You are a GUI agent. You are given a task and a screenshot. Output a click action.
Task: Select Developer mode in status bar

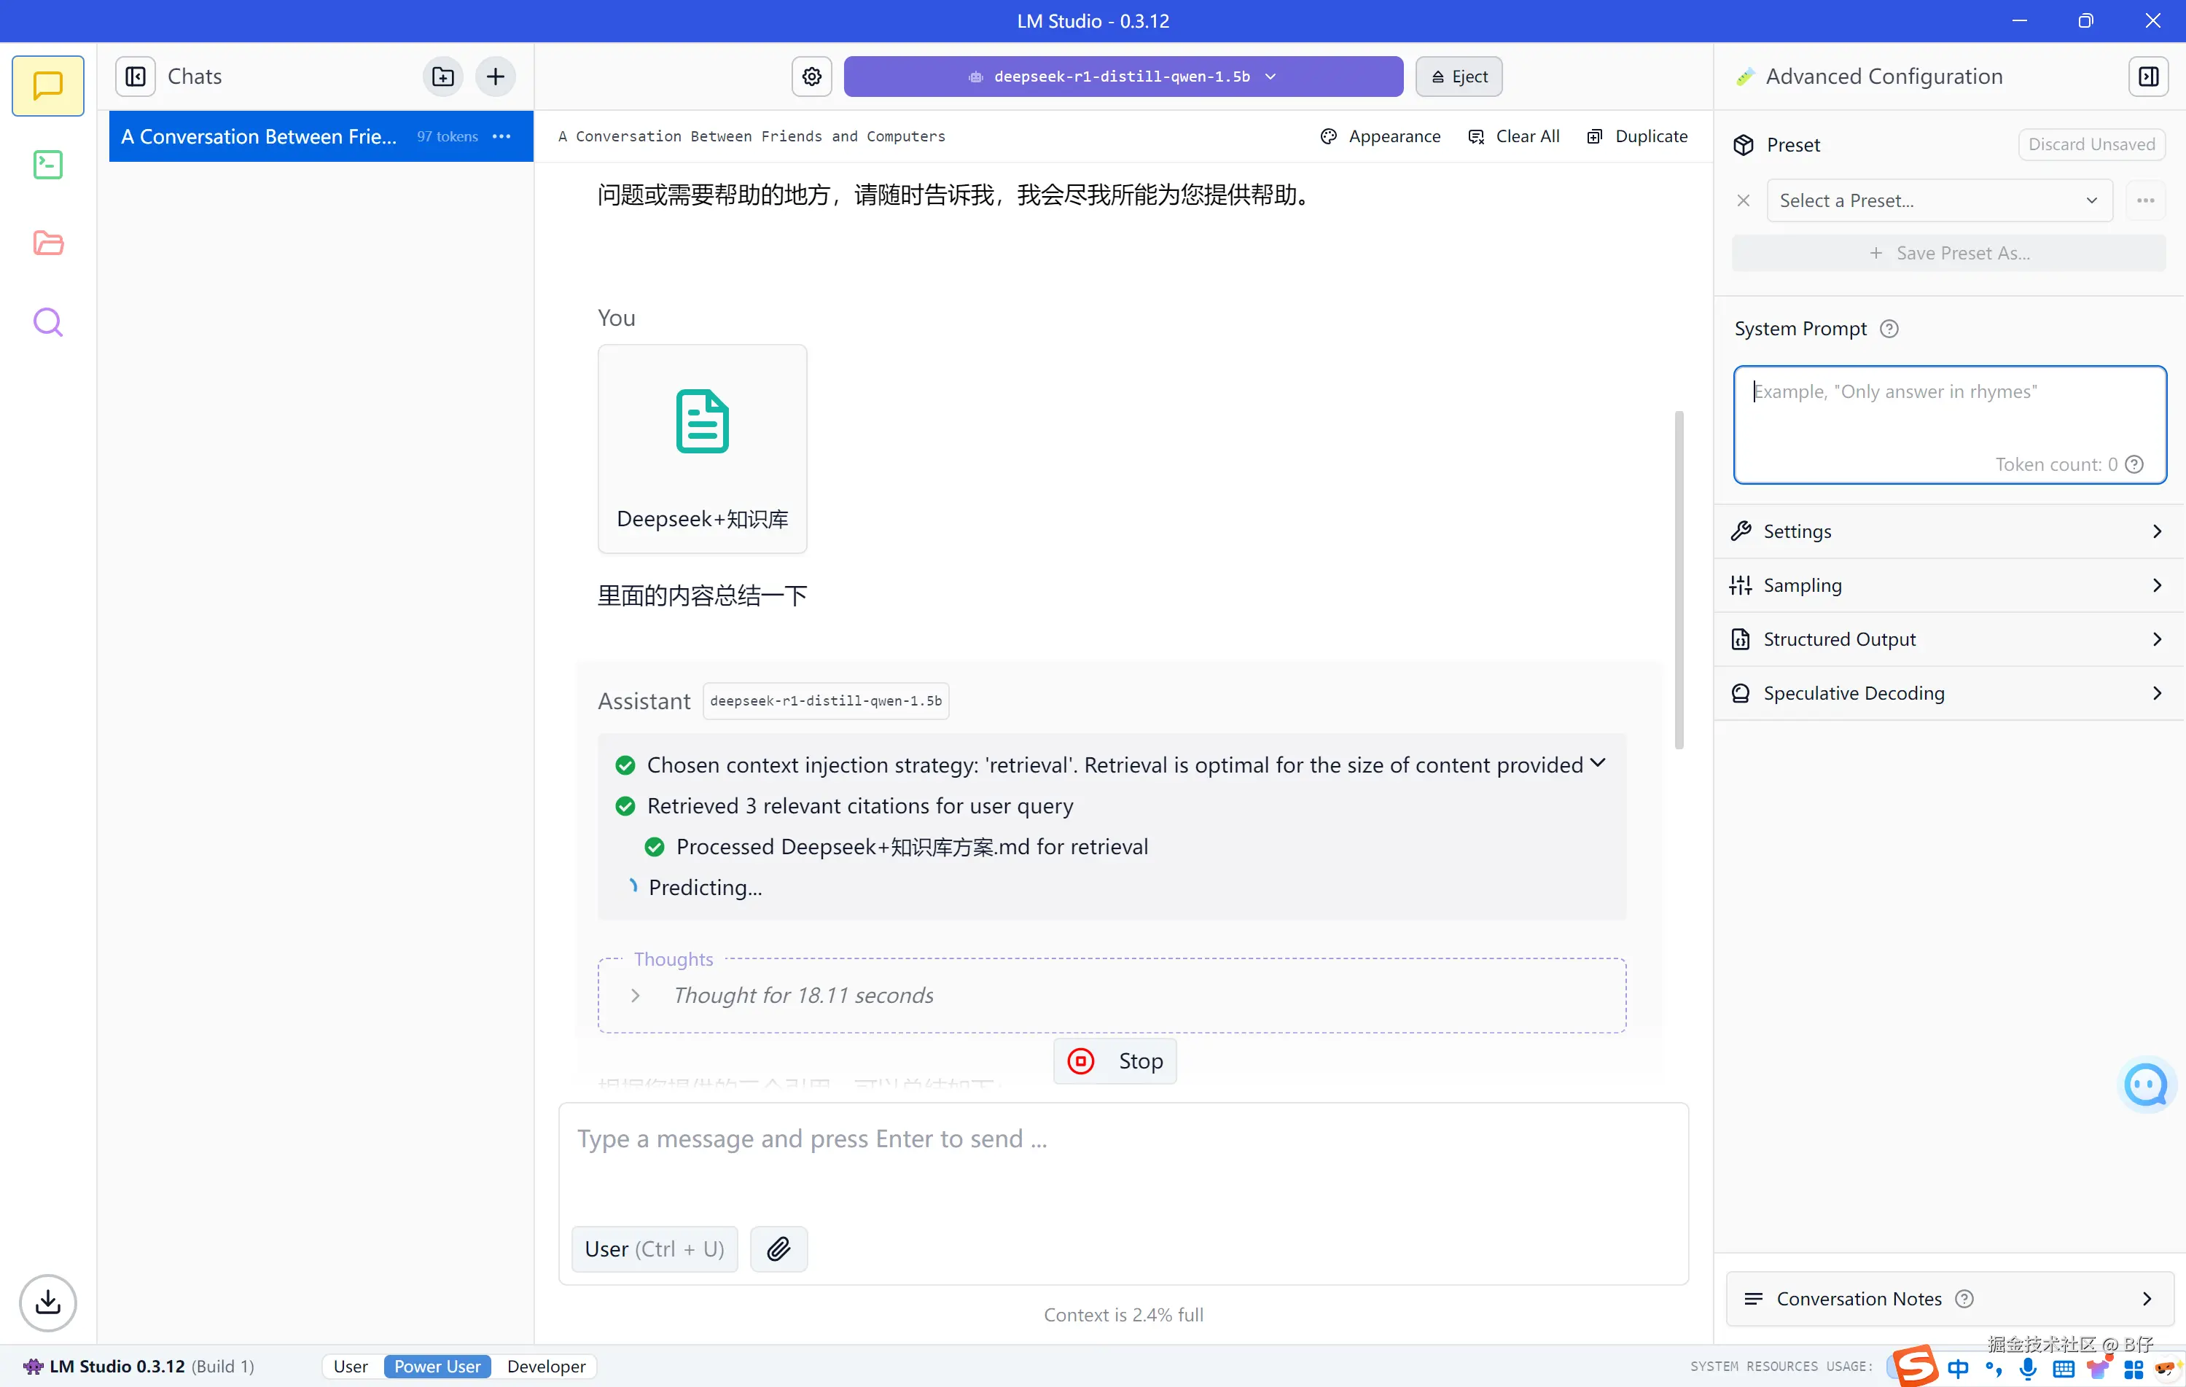point(546,1366)
